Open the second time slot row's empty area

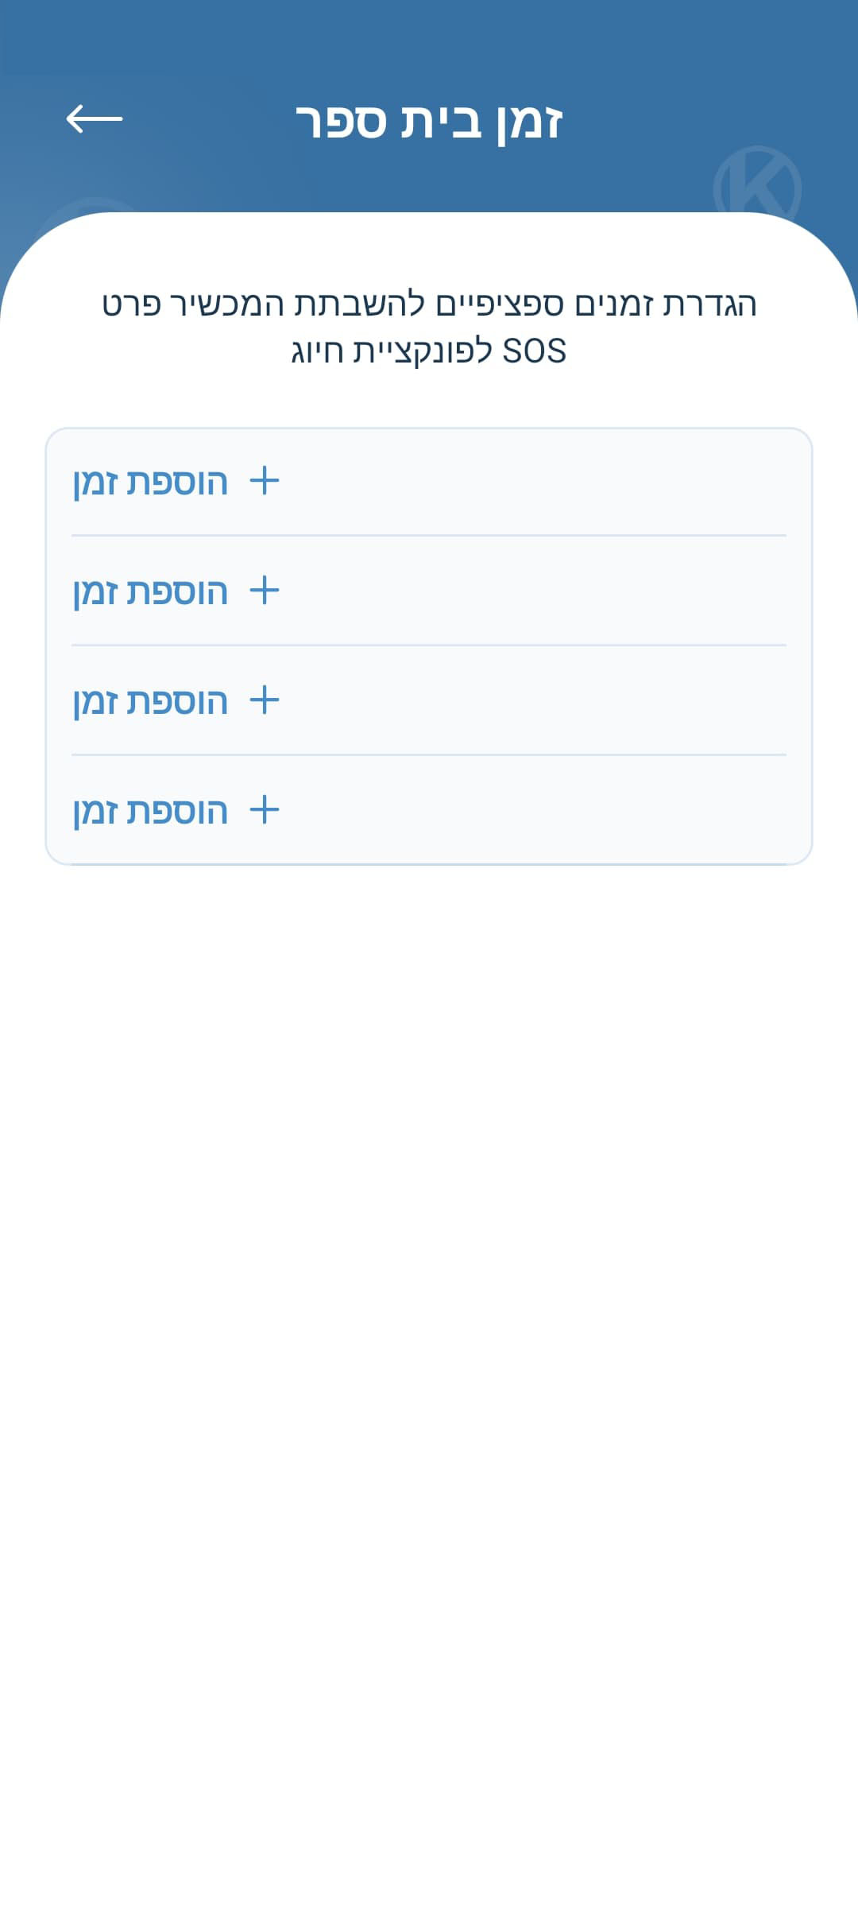pos(532,591)
